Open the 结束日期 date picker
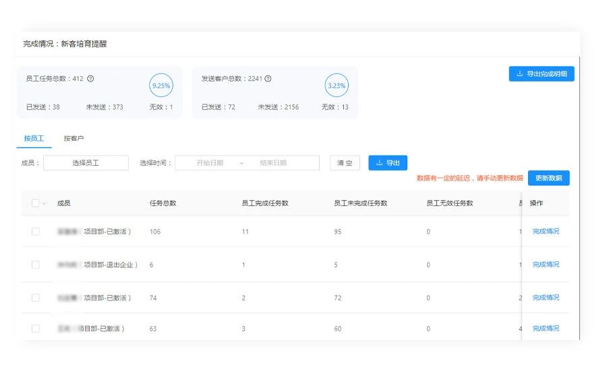This screenshot has width=607, height=365. pyautogui.click(x=273, y=163)
